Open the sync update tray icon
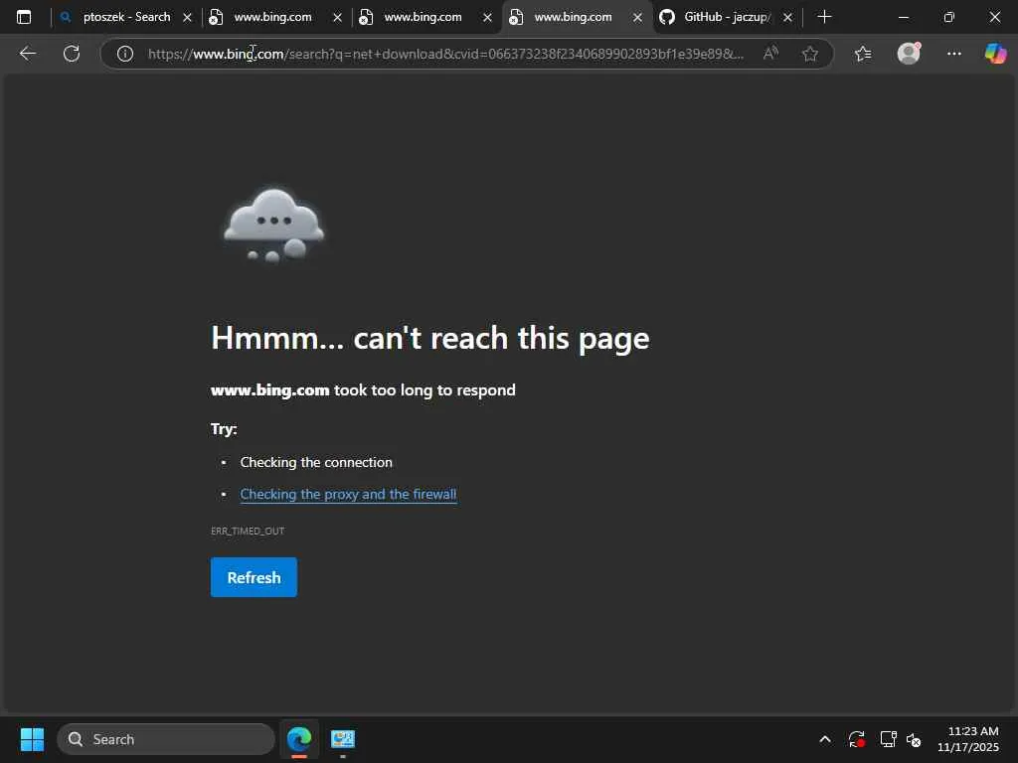The width and height of the screenshot is (1018, 763). pos(857,739)
